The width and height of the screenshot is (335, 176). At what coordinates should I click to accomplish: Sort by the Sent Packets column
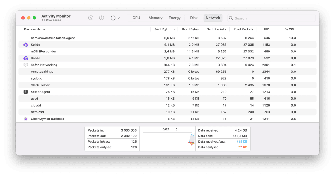coord(216,29)
